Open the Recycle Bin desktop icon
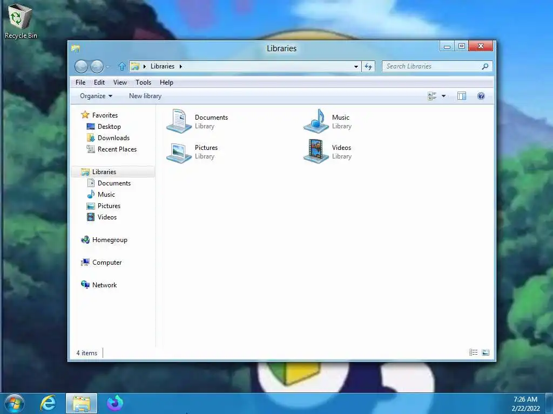The height and width of the screenshot is (414, 553). (21, 20)
